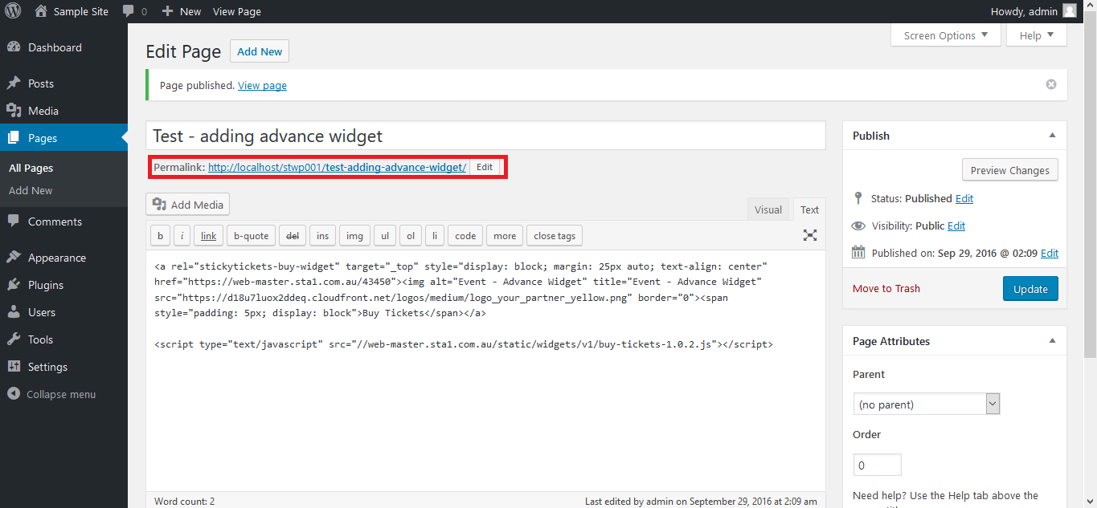Image resolution: width=1097 pixels, height=508 pixels.
Task: Click the Update button
Action: coord(1030,289)
